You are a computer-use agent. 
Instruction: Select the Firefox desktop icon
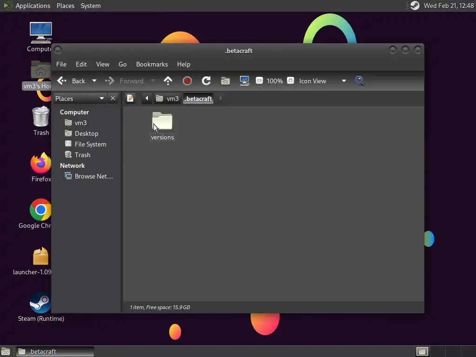(41, 163)
